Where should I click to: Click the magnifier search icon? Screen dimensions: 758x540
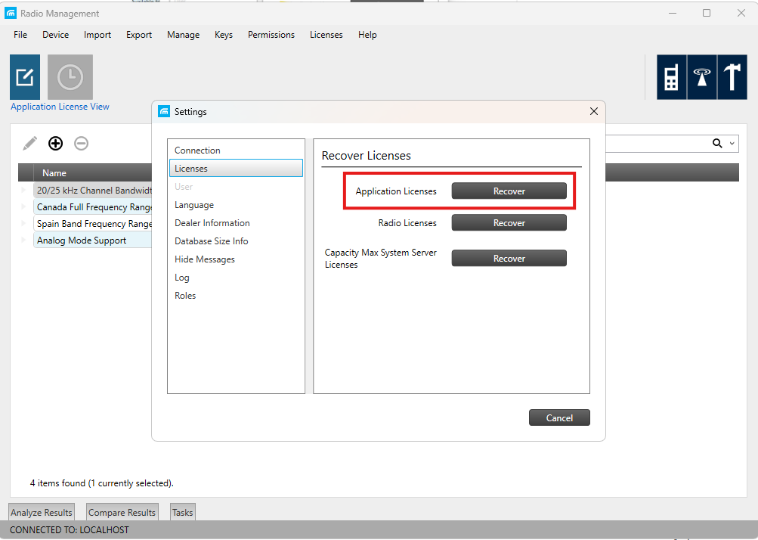(x=717, y=143)
